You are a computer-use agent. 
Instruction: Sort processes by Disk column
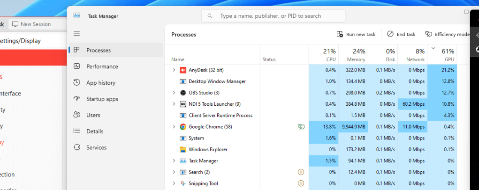coord(383,54)
